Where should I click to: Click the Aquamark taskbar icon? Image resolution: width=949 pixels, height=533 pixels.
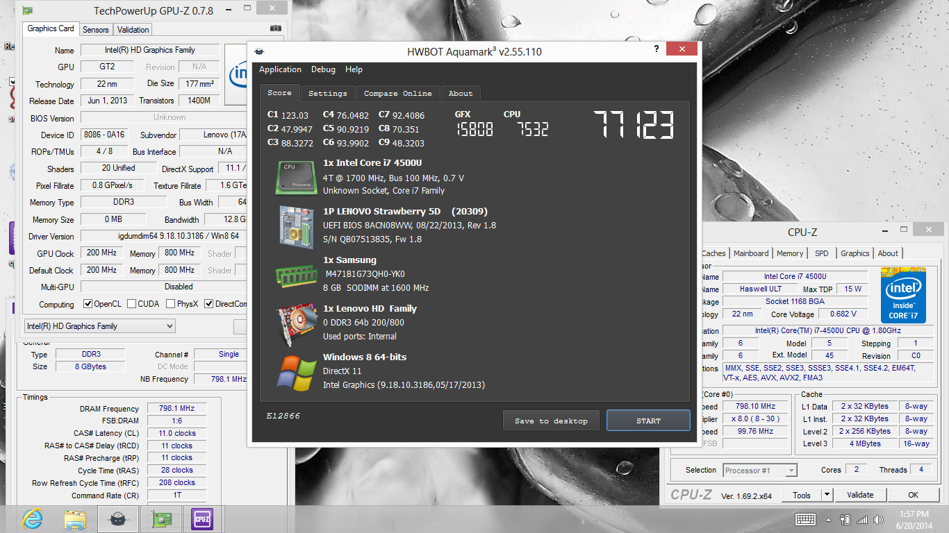(x=118, y=519)
